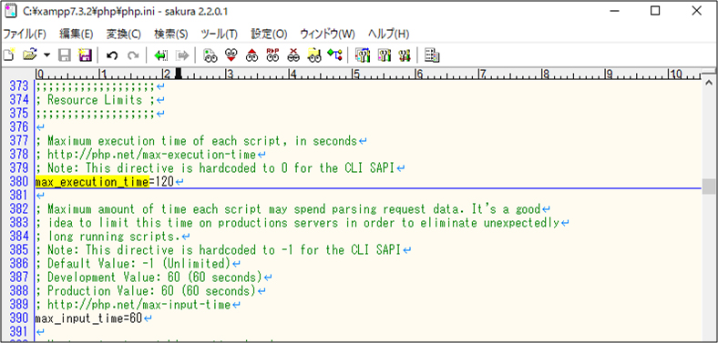Open outline analysis diagram icon
Image resolution: width=718 pixels, height=343 pixels.
point(334,55)
